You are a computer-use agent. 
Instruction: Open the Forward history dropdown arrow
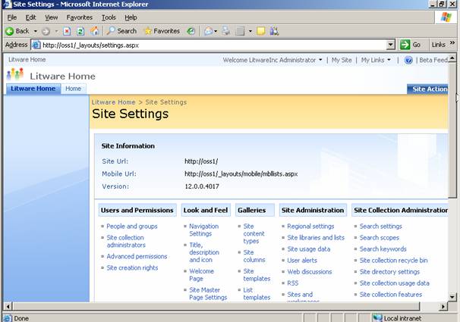click(x=56, y=31)
